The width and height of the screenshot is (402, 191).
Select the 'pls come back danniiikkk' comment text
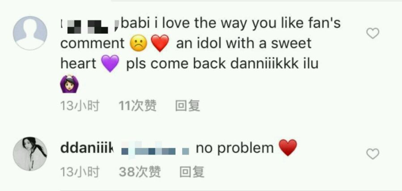pyautogui.click(x=212, y=63)
